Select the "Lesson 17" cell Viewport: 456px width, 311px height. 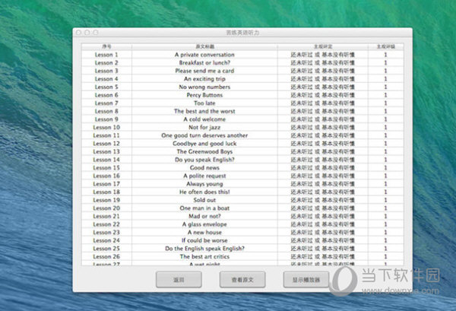pos(106,184)
